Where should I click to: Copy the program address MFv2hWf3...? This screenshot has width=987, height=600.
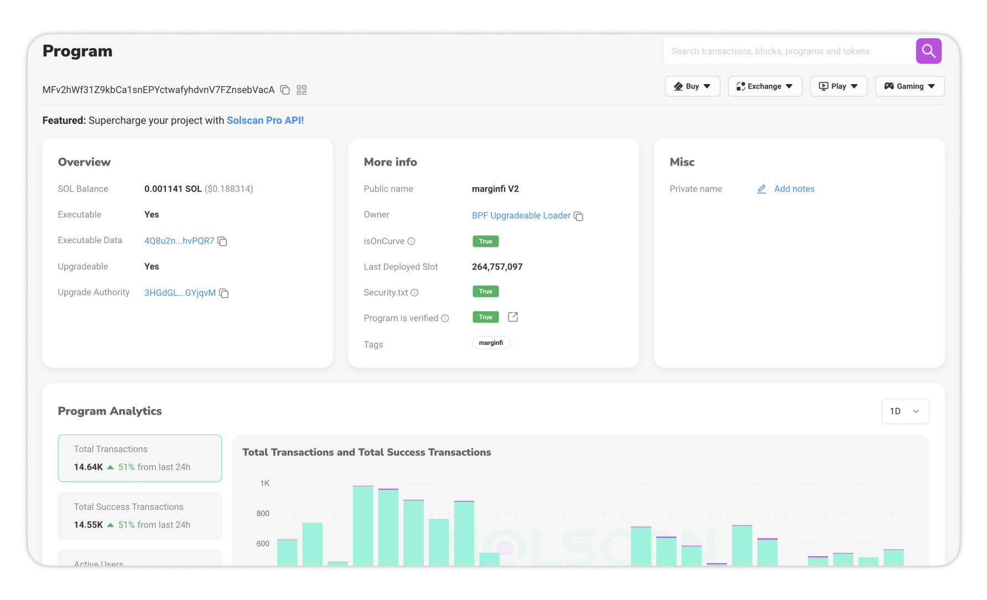(285, 90)
